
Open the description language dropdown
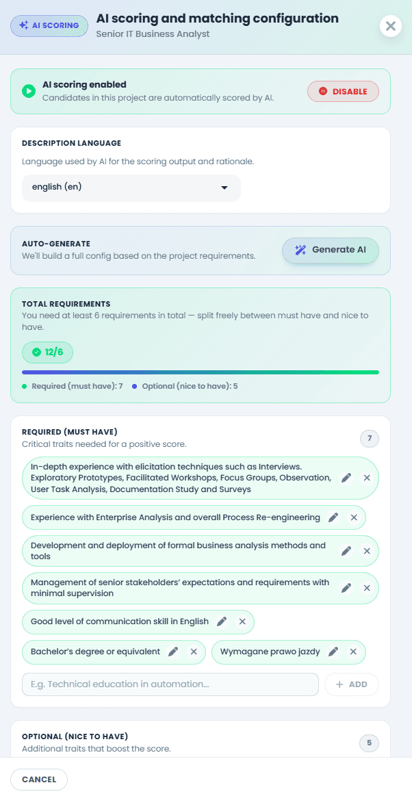pos(131,188)
